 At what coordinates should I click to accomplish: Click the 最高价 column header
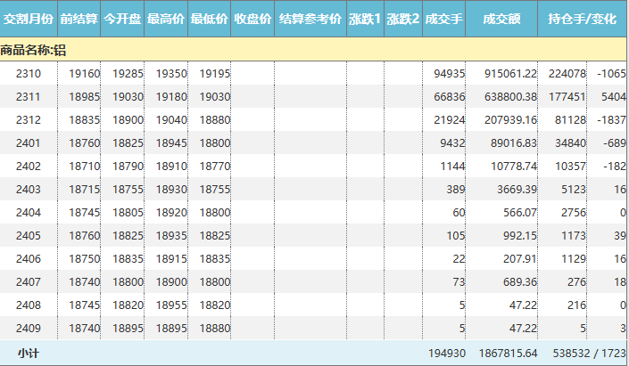[166, 19]
